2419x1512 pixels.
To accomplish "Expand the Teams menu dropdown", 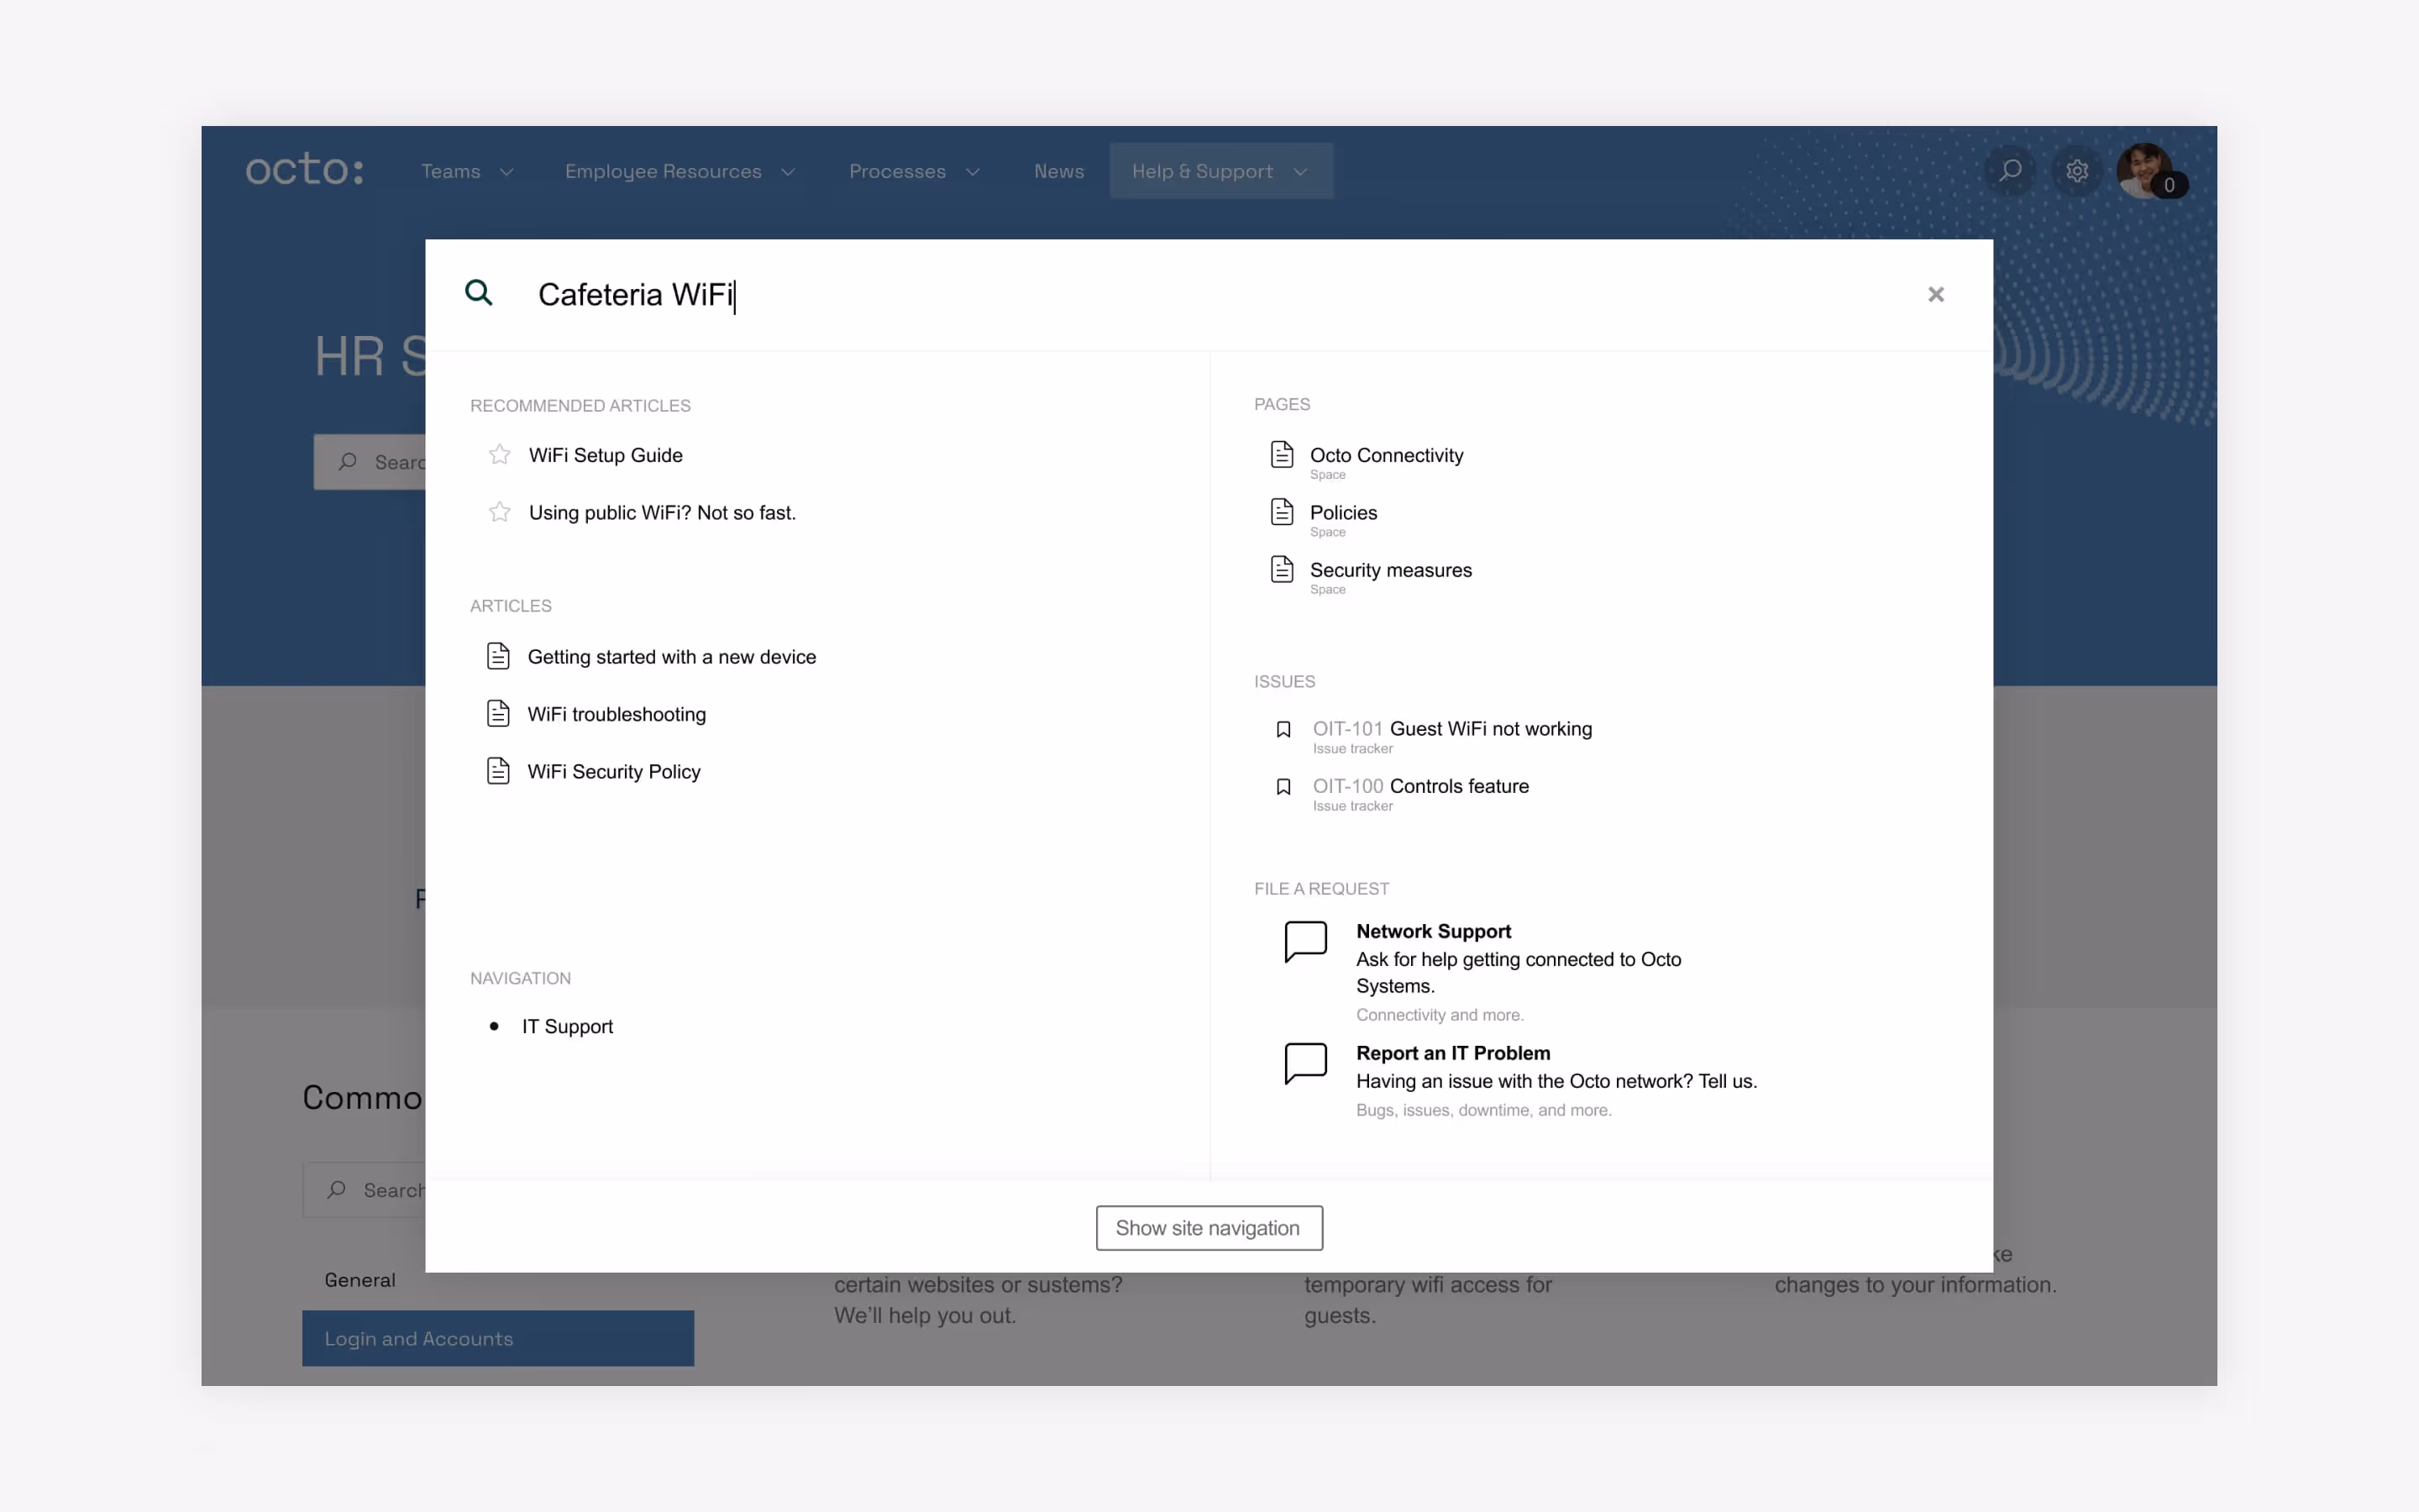I will coord(467,172).
